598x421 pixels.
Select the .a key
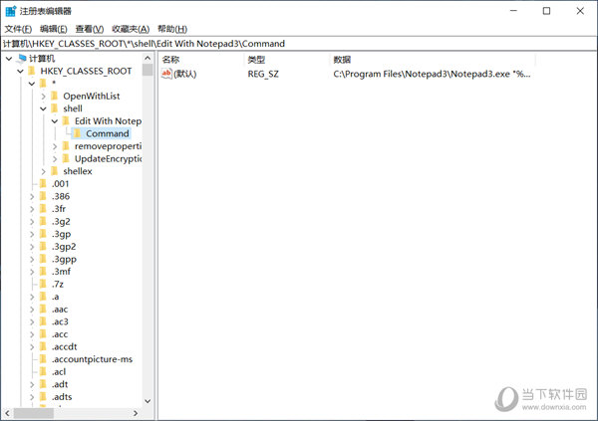click(x=56, y=297)
